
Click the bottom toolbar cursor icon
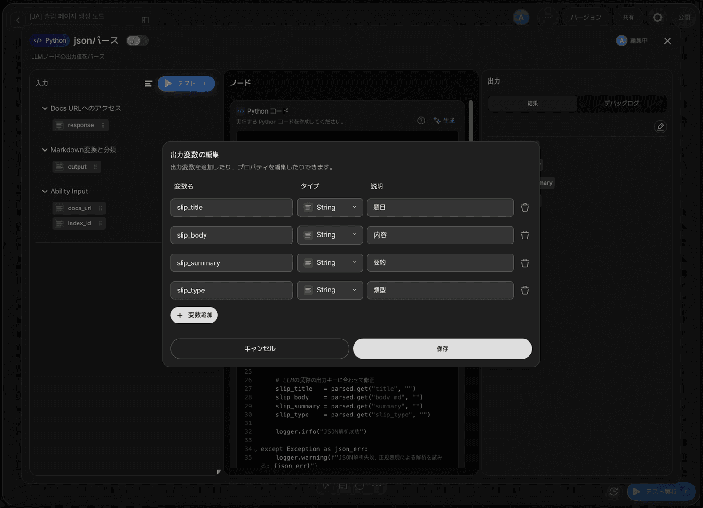coord(326,486)
